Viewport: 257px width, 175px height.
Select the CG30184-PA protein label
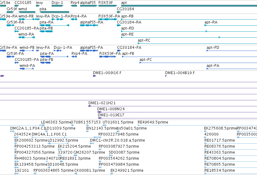coord(129,48)
